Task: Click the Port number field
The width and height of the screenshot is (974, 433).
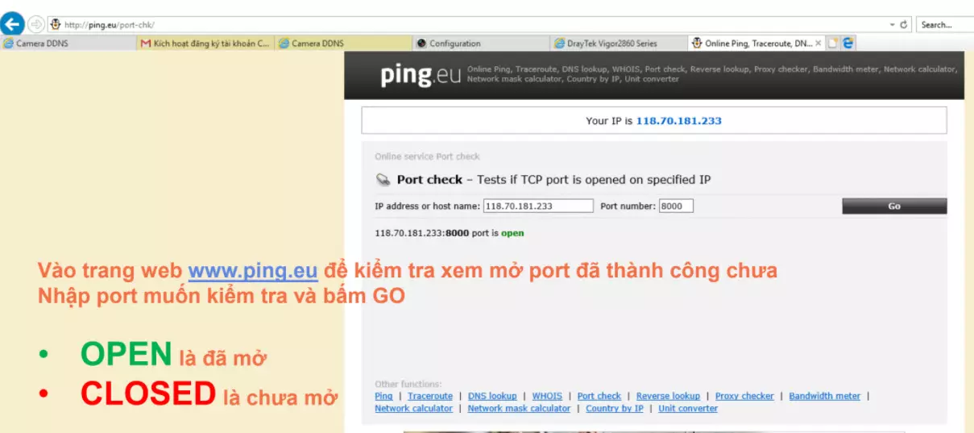Action: point(676,206)
